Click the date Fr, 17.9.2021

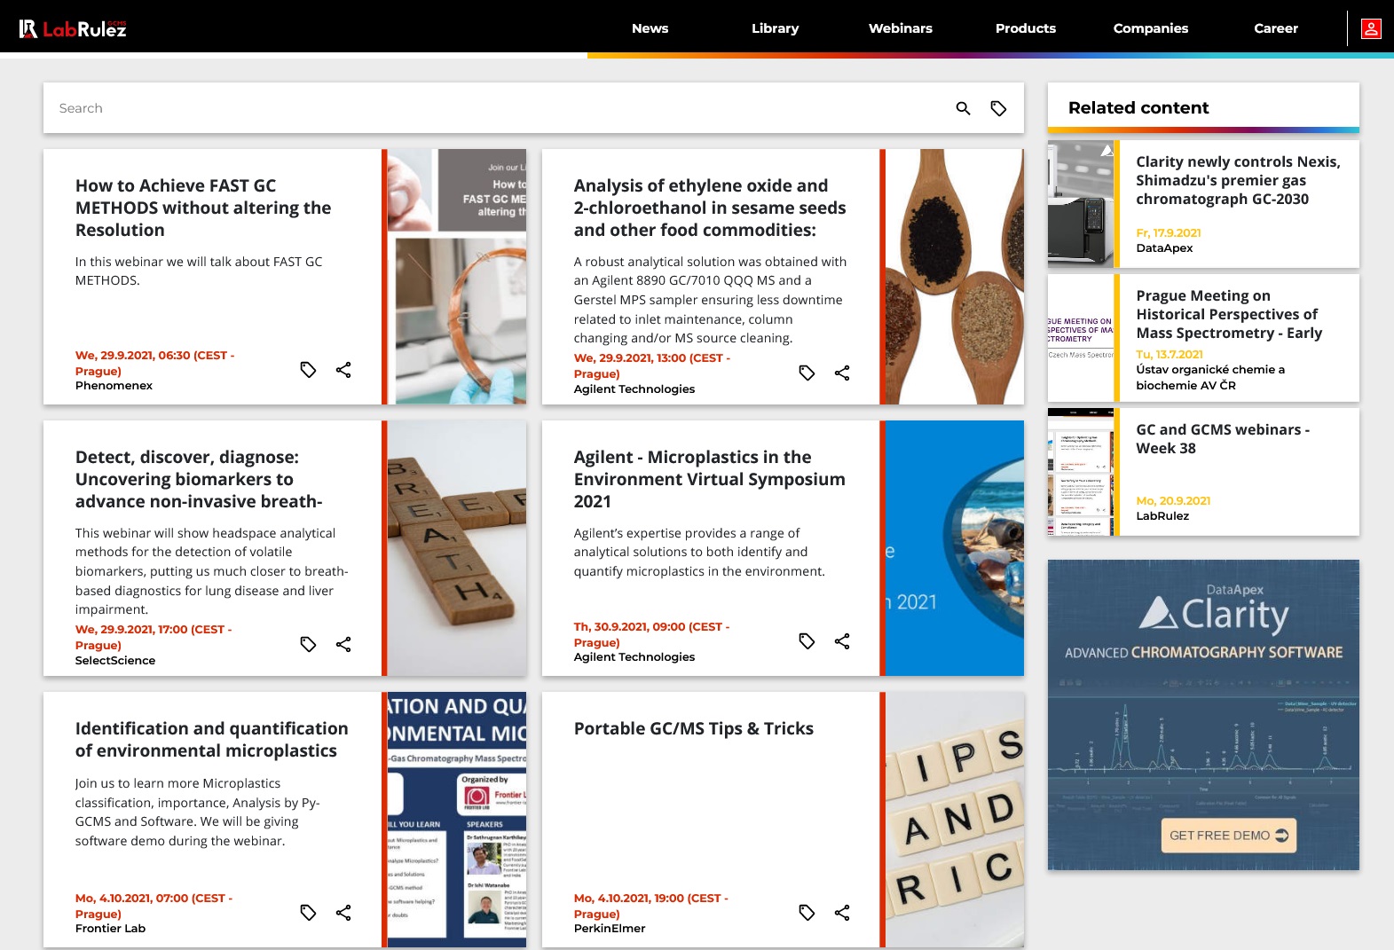[1169, 233]
